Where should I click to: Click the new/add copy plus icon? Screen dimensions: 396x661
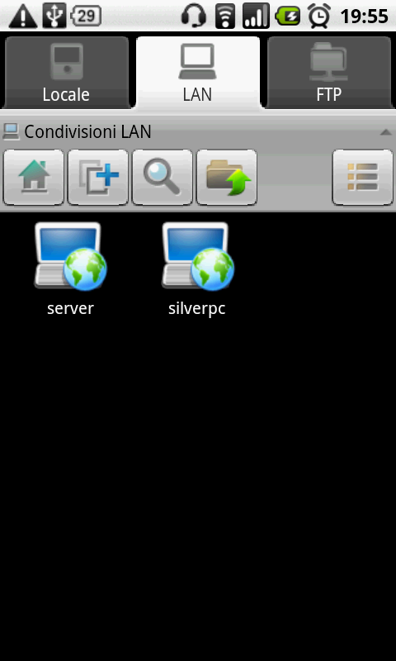tap(98, 178)
